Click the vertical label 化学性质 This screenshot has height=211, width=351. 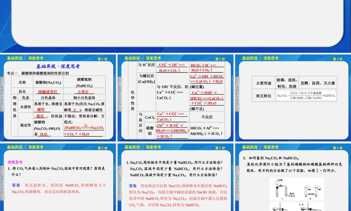tap(133, 100)
